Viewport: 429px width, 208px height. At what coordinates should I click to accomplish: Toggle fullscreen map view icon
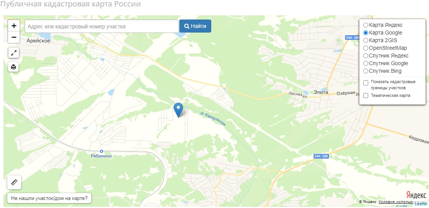pos(13,53)
